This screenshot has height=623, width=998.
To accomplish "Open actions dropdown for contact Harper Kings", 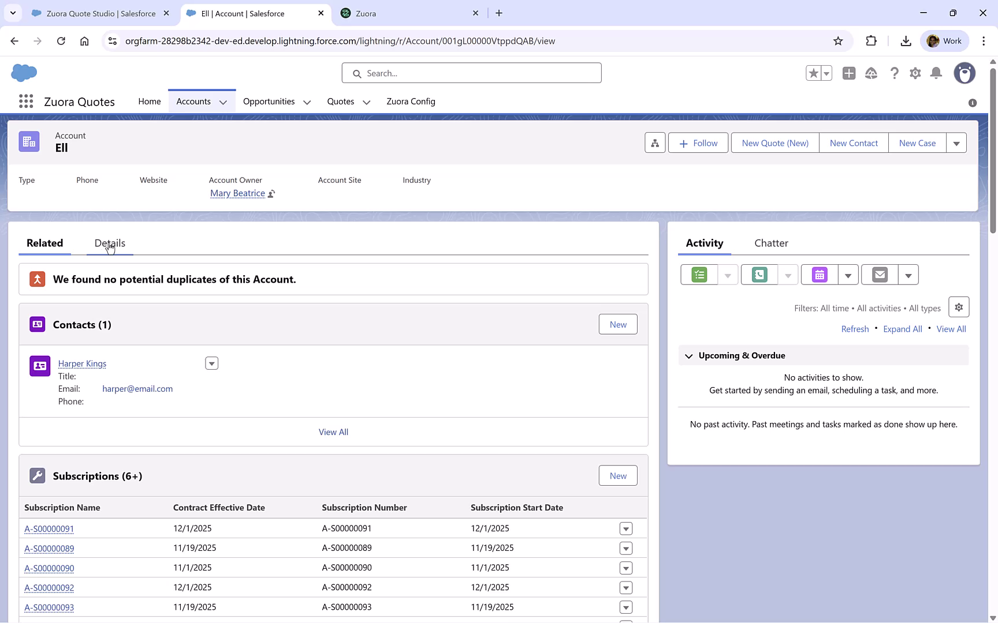I will pyautogui.click(x=211, y=363).
